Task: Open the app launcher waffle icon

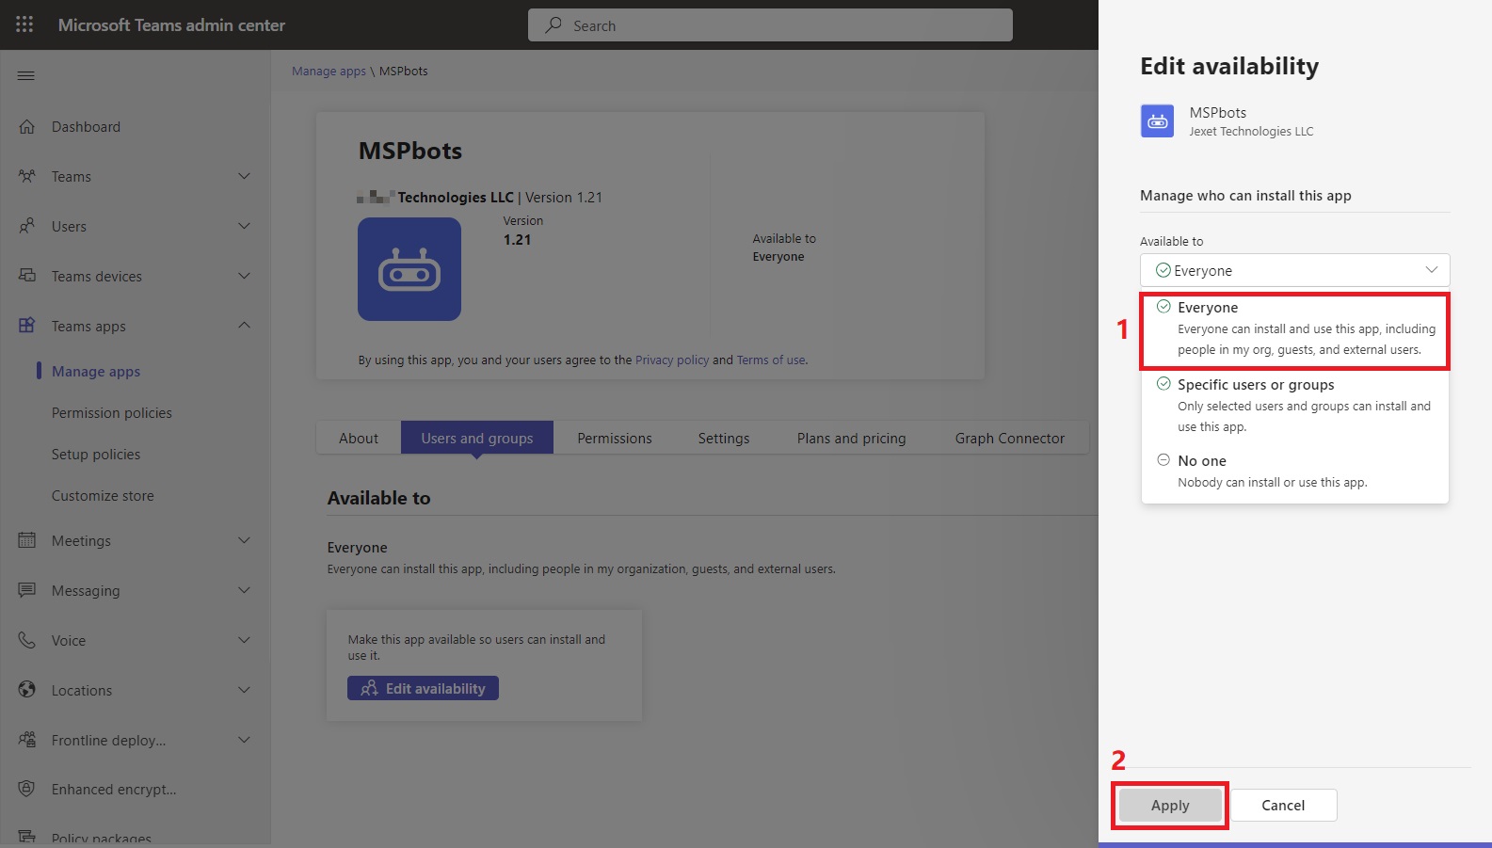Action: click(24, 25)
